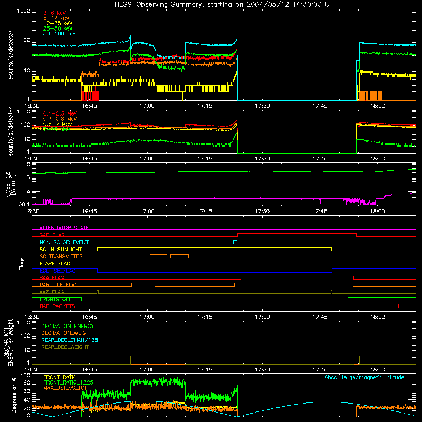
Task: Select the FRONT_RATIO_1225 legend label
Action: click(x=68, y=382)
